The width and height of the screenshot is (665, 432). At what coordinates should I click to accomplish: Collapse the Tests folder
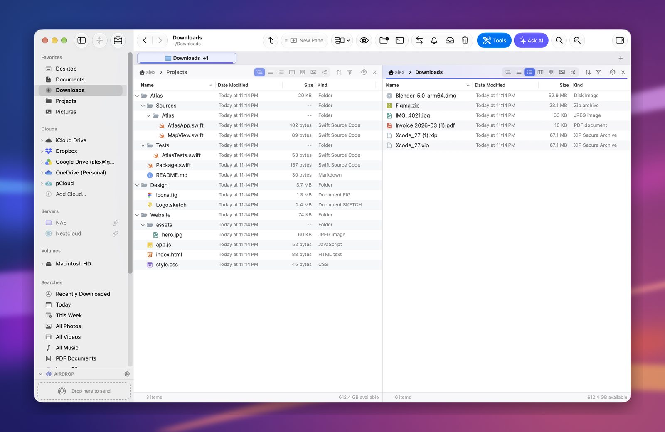[143, 145]
